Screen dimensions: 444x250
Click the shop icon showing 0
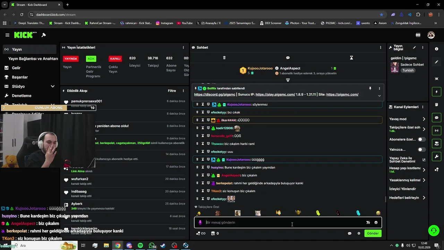[x=215, y=233]
